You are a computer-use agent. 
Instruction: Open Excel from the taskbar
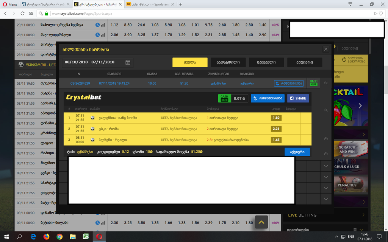pyautogui.click(x=86, y=237)
